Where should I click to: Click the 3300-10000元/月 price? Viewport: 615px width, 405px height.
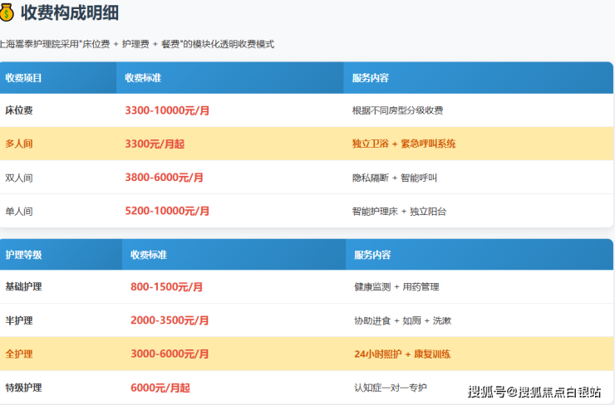[164, 110]
